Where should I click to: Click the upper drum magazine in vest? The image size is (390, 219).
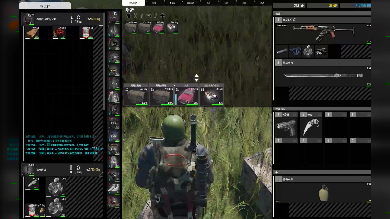[x=56, y=186]
